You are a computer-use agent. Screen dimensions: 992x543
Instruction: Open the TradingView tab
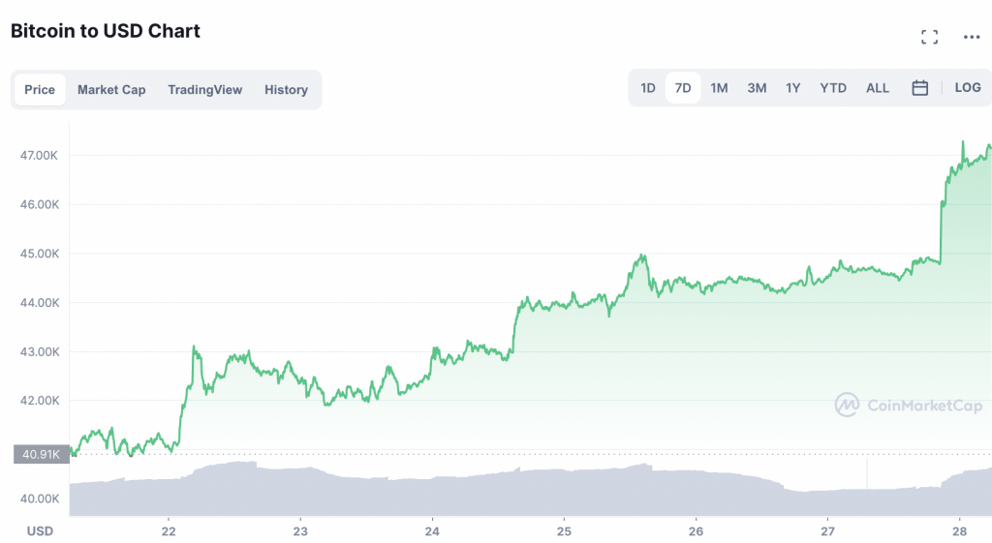[x=204, y=90]
